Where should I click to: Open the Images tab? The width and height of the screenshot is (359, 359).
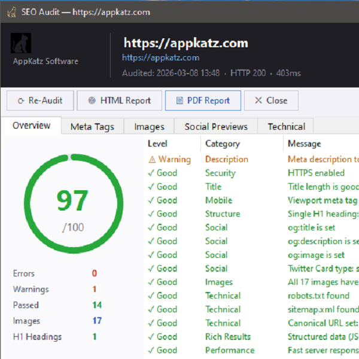(x=149, y=126)
